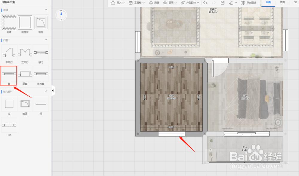The height and width of the screenshot is (176, 299).
Task: Collapse the 门窗 section
Action: click(x=46, y=40)
